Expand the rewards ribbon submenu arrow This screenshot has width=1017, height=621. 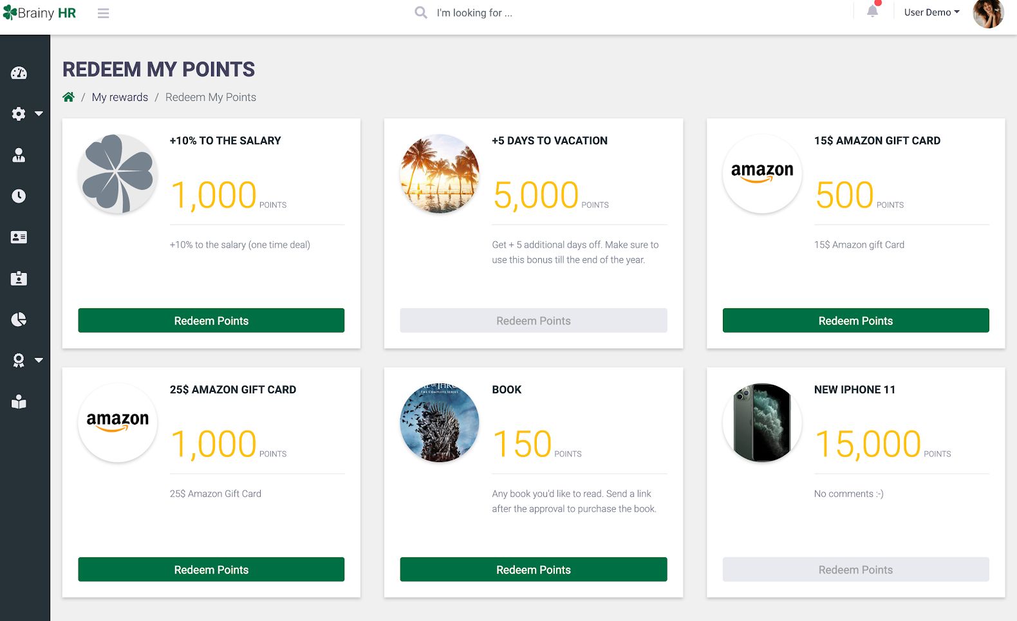click(x=39, y=360)
